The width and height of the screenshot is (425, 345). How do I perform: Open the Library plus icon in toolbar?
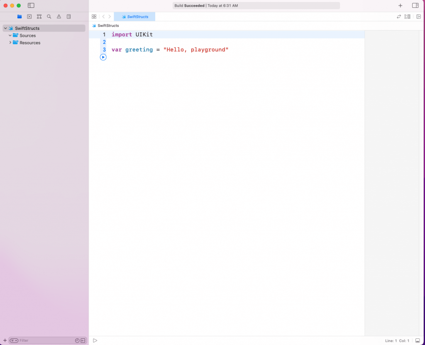point(400,5)
